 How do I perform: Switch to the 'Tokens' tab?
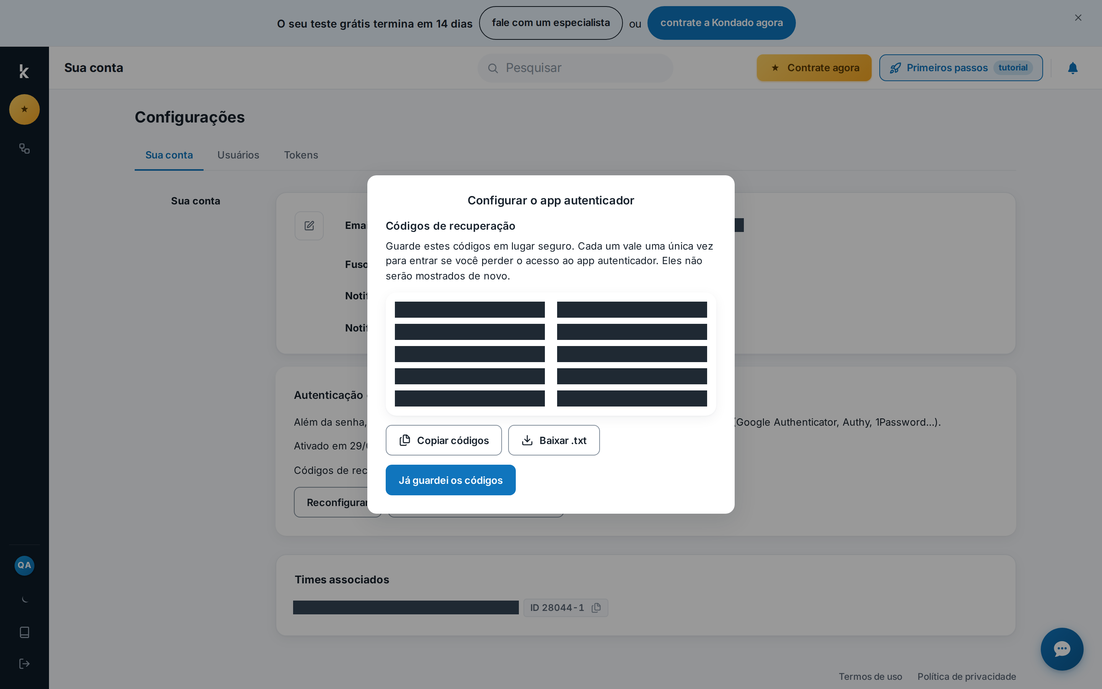click(x=301, y=155)
